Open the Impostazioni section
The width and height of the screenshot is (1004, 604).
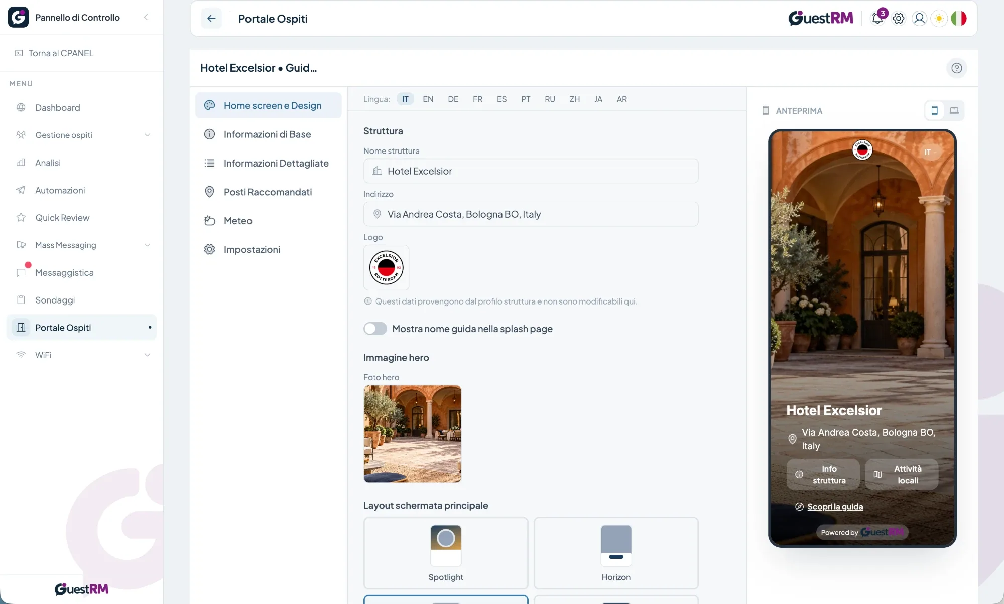pyautogui.click(x=269, y=249)
